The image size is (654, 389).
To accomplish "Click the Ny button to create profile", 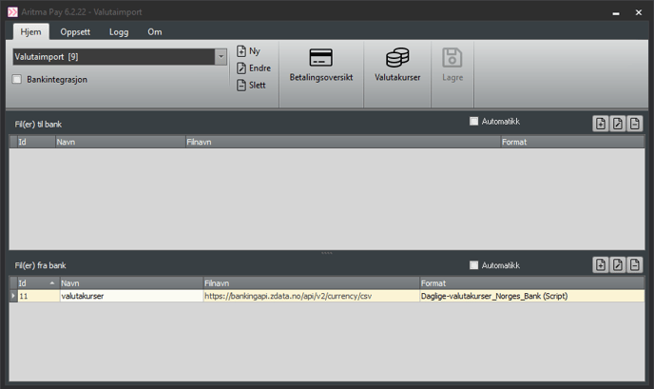I will (x=248, y=51).
